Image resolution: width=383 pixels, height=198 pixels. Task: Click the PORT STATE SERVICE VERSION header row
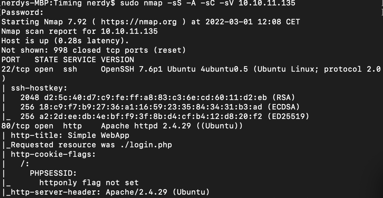tap(68, 60)
